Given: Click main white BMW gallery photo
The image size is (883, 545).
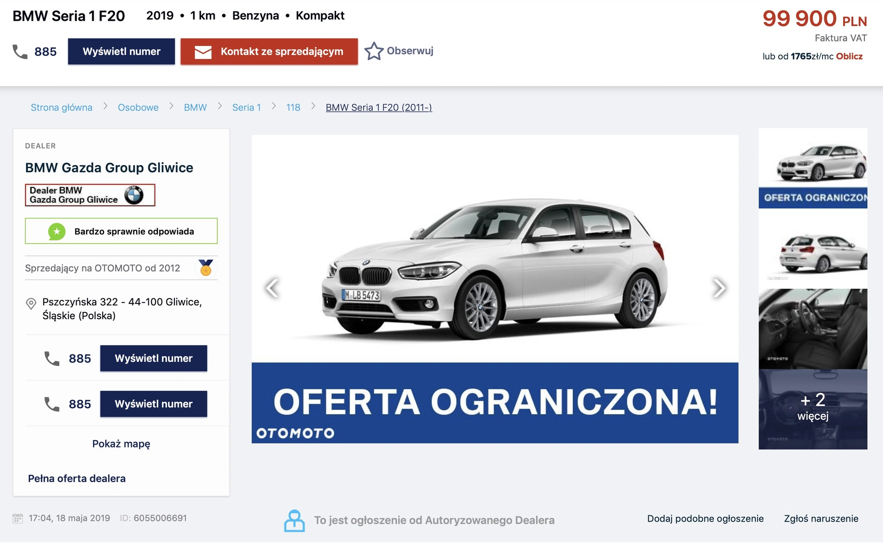Looking at the screenshot, I should pyautogui.click(x=495, y=289).
